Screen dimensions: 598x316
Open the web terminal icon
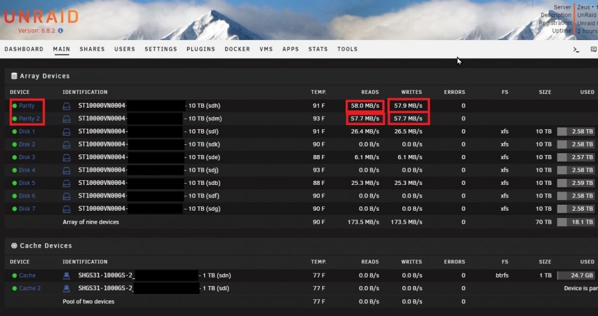tap(576, 49)
